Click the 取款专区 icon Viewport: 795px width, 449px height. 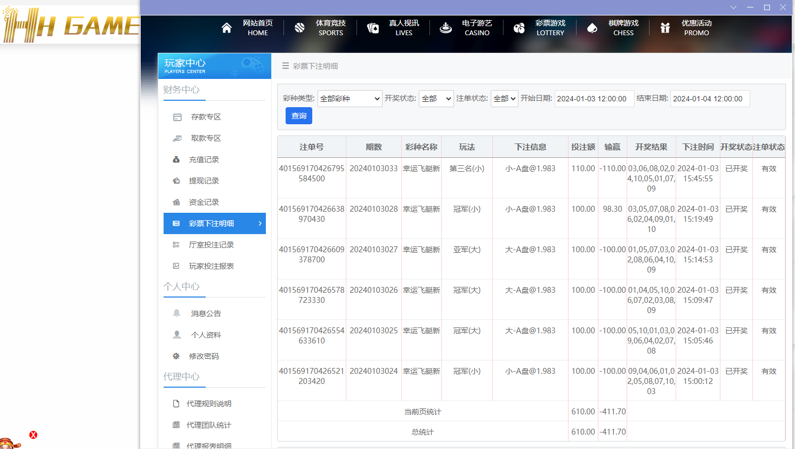click(x=177, y=139)
